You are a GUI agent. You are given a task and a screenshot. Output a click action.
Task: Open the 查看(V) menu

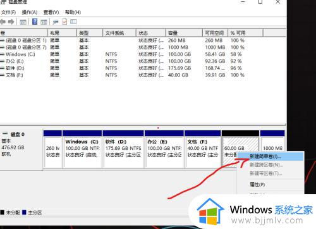click(x=51, y=12)
